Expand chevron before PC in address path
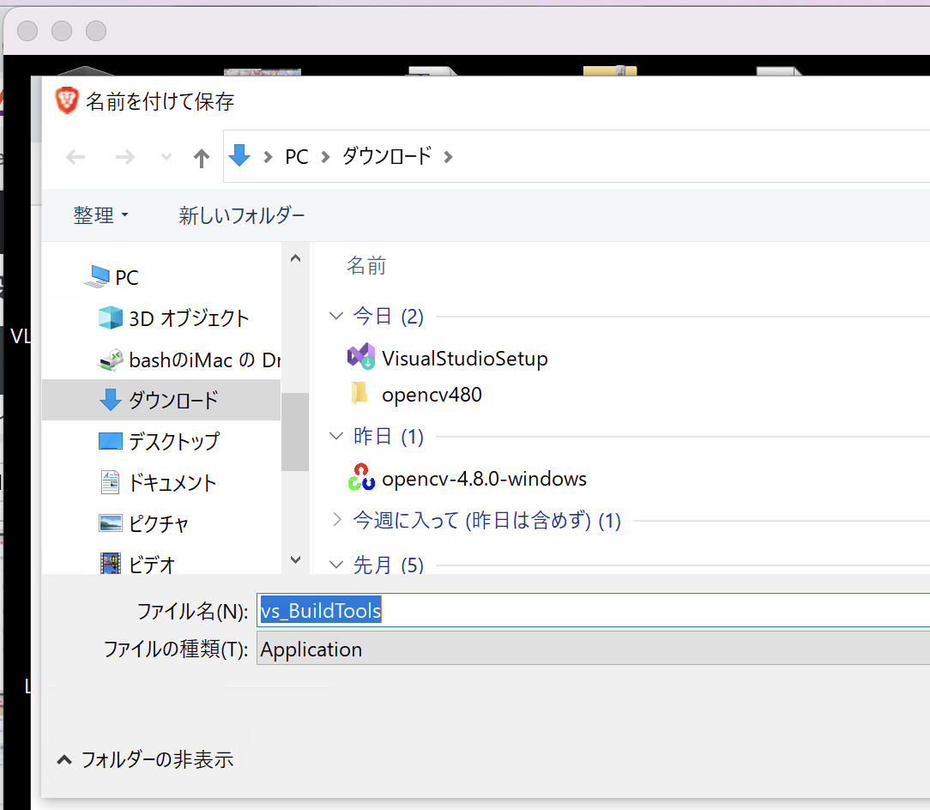The width and height of the screenshot is (930, 810). (x=268, y=157)
